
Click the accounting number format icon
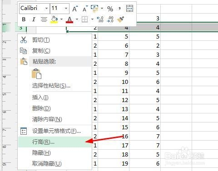coord(94,9)
